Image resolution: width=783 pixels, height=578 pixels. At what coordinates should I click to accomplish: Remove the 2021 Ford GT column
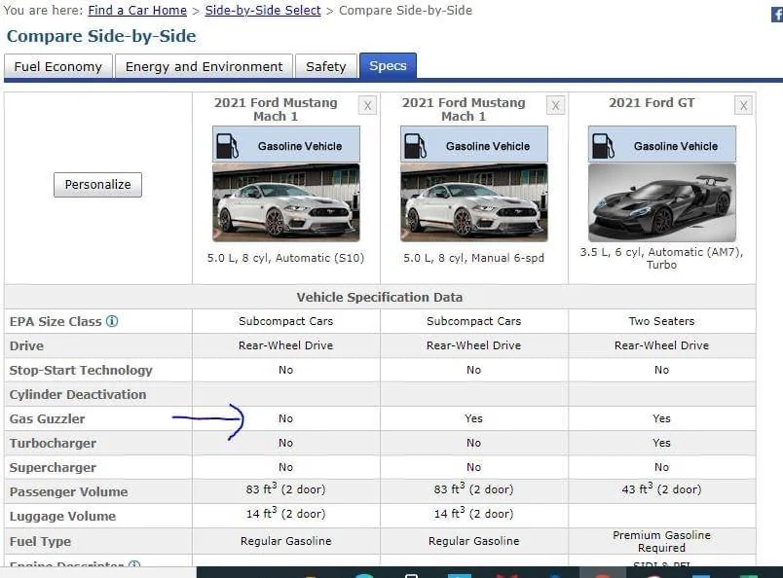743,105
